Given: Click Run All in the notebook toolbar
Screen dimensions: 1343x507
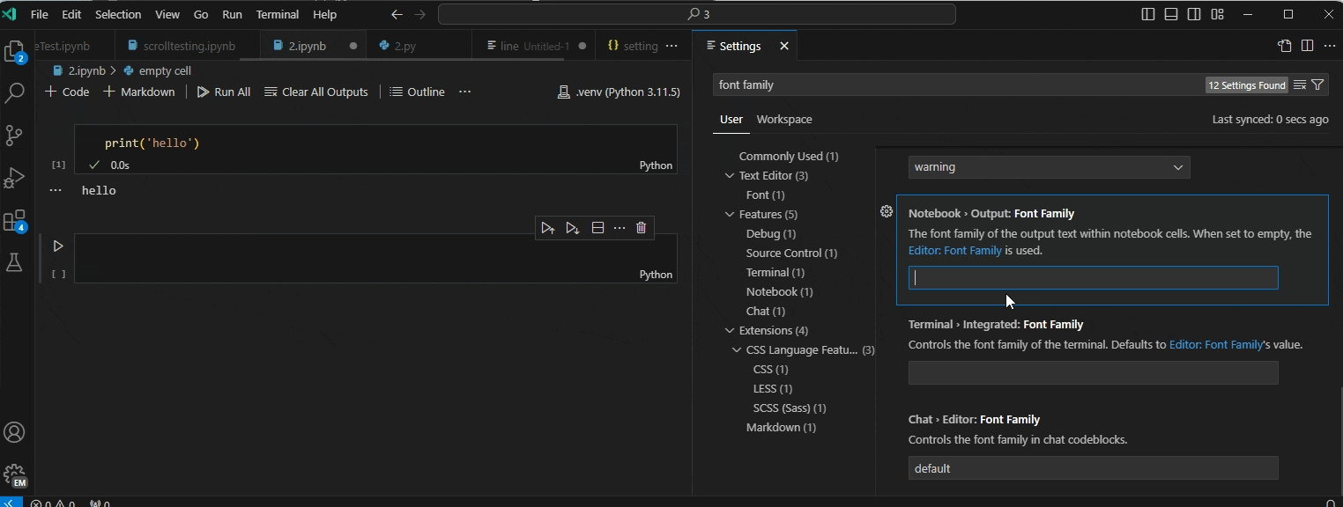Looking at the screenshot, I should [x=224, y=92].
